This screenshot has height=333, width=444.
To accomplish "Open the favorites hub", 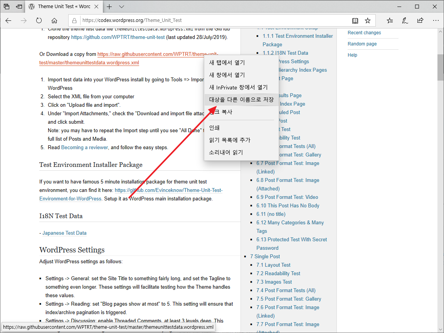I will coord(390,20).
